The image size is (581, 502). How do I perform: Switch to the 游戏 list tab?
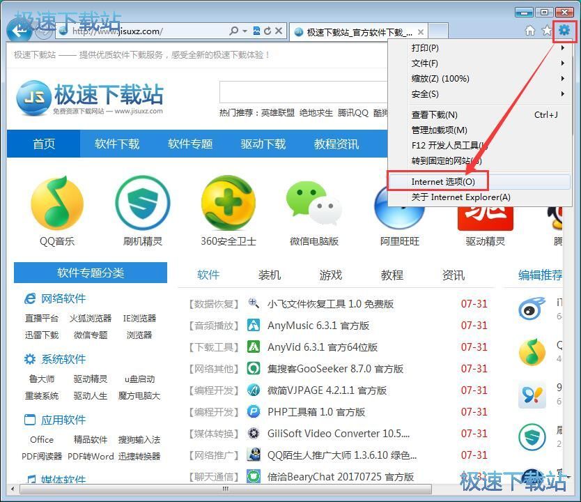point(330,275)
